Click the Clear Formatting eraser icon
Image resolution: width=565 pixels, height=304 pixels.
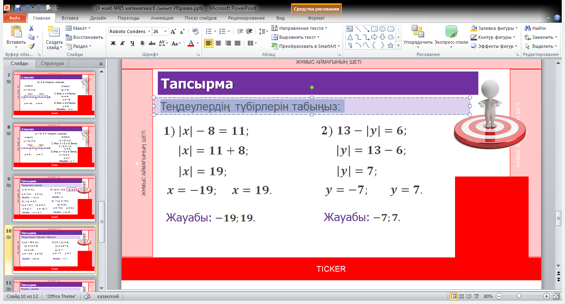195,31
